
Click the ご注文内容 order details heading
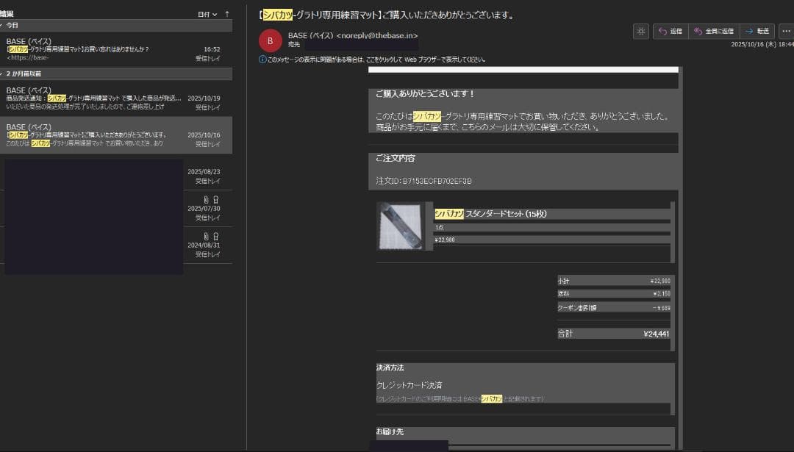pyautogui.click(x=396, y=159)
